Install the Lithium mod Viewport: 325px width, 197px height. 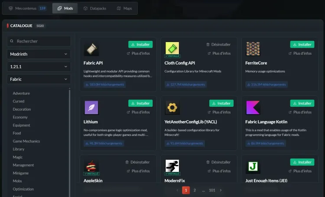point(140,103)
